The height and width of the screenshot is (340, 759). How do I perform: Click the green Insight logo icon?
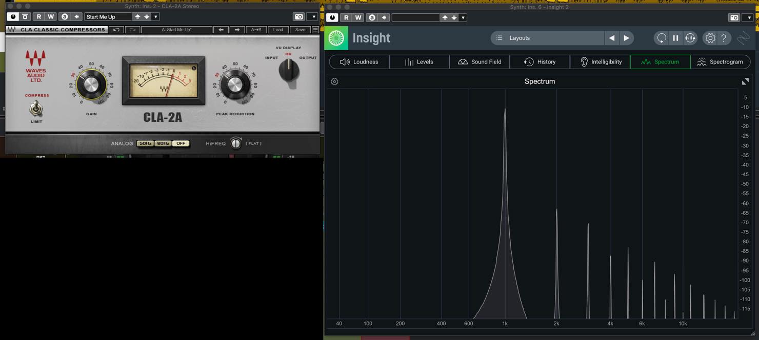click(336, 38)
